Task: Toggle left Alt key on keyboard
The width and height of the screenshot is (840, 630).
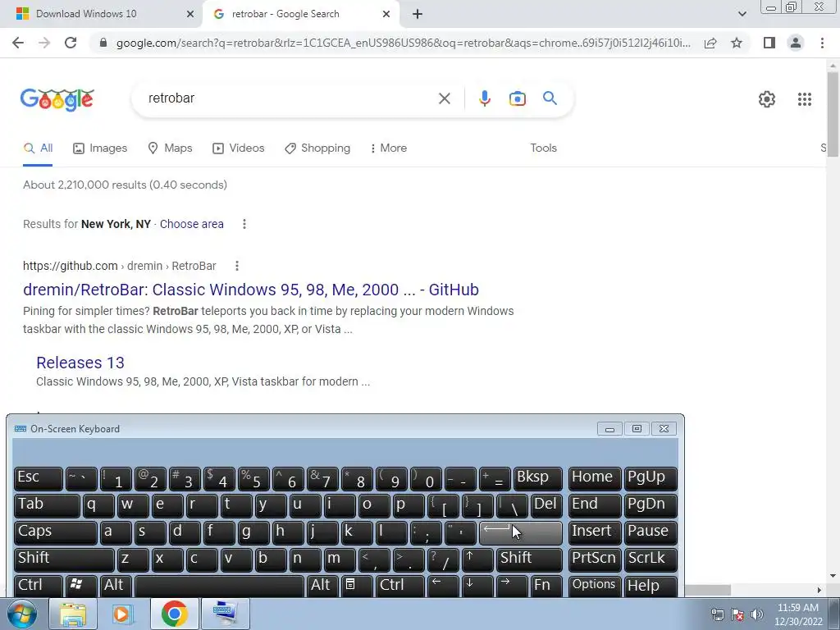Action: 116,586
